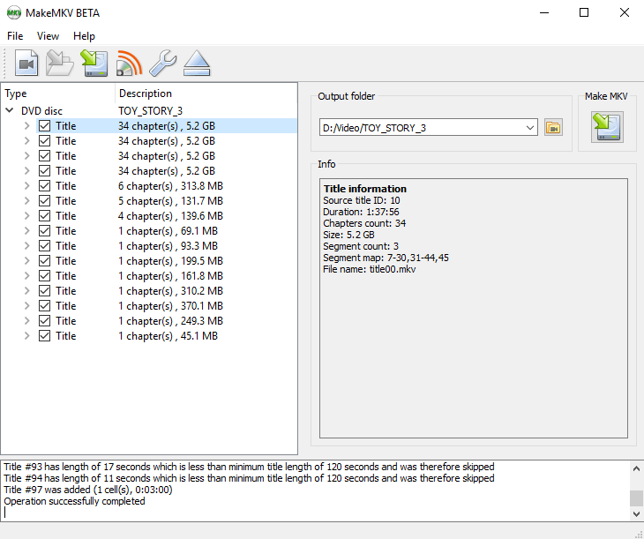Click the Type column header

point(58,94)
